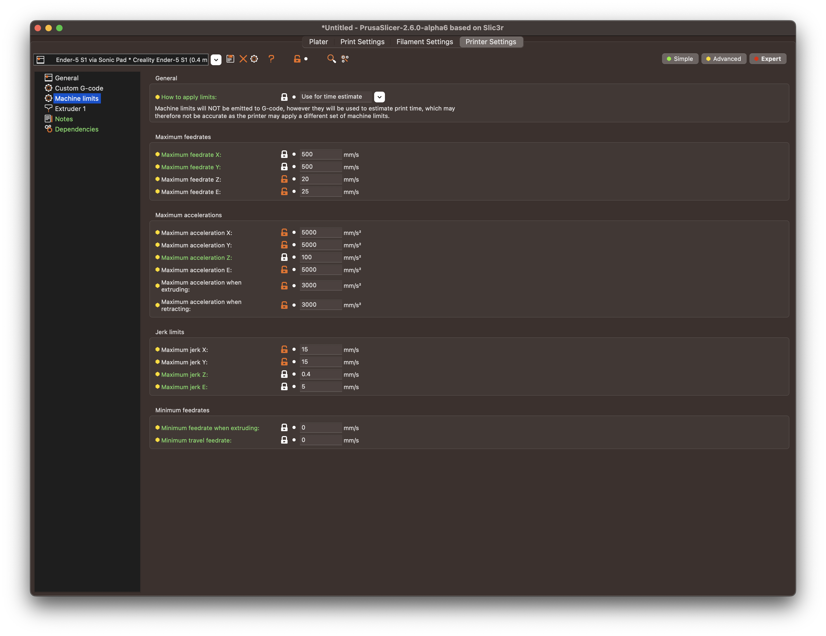Click unlock icon for Maximum acceleration E
Screen dimensions: 826x636
click(284, 270)
